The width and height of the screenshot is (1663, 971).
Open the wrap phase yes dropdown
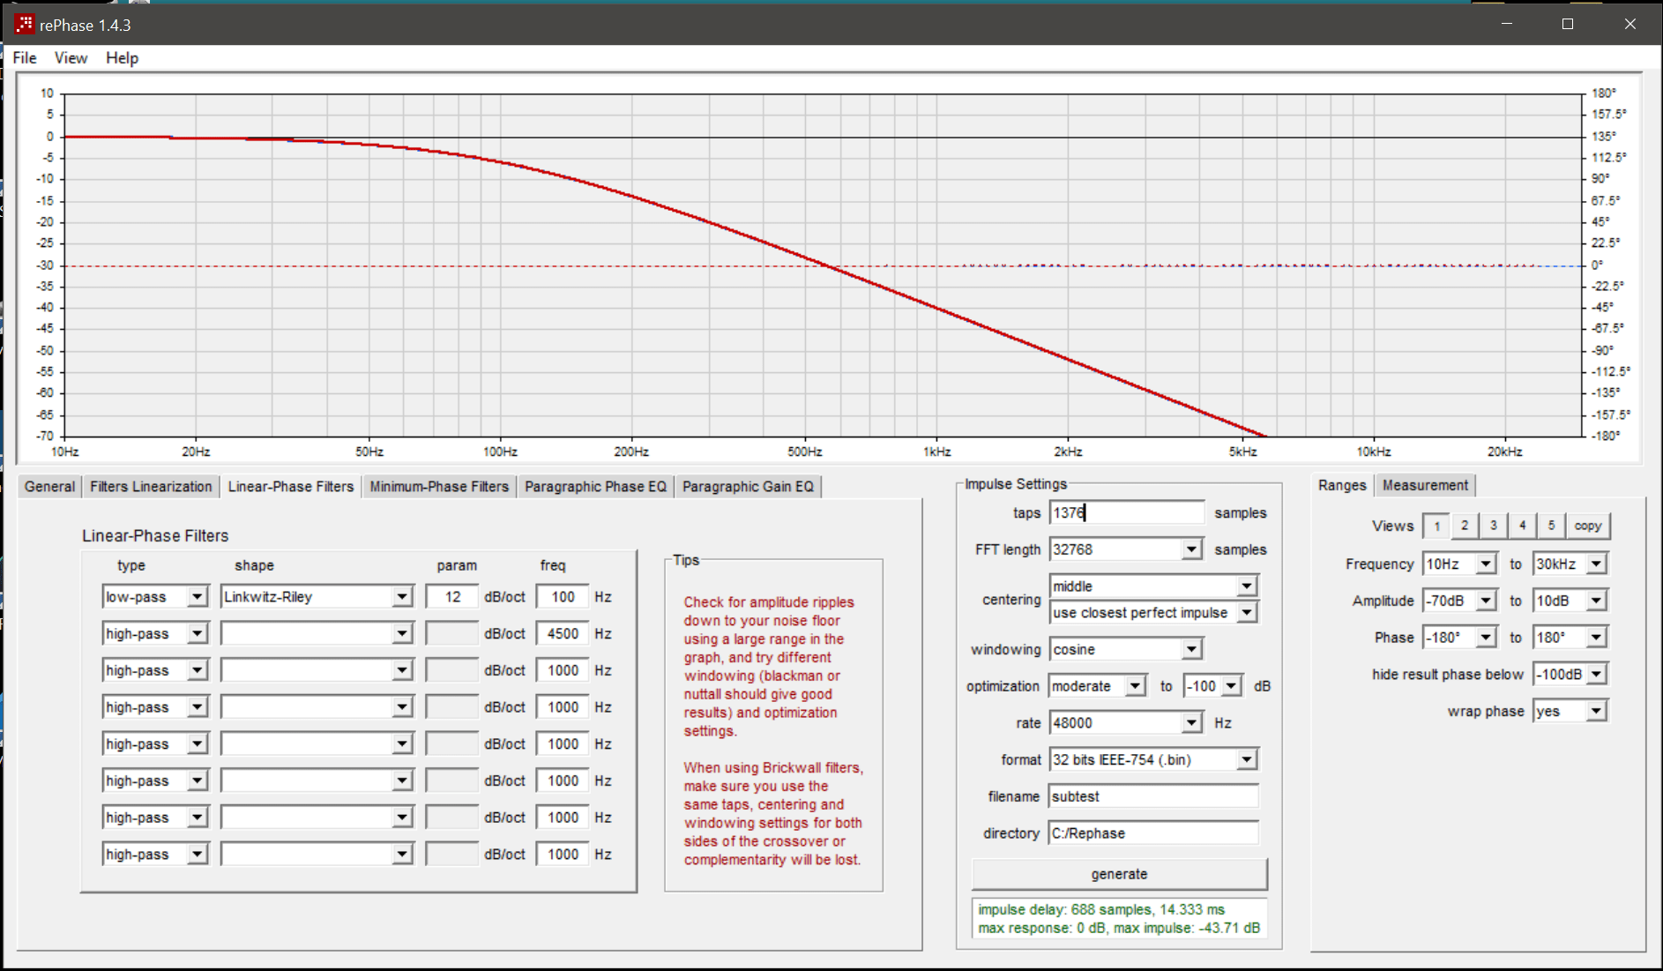click(x=1597, y=712)
